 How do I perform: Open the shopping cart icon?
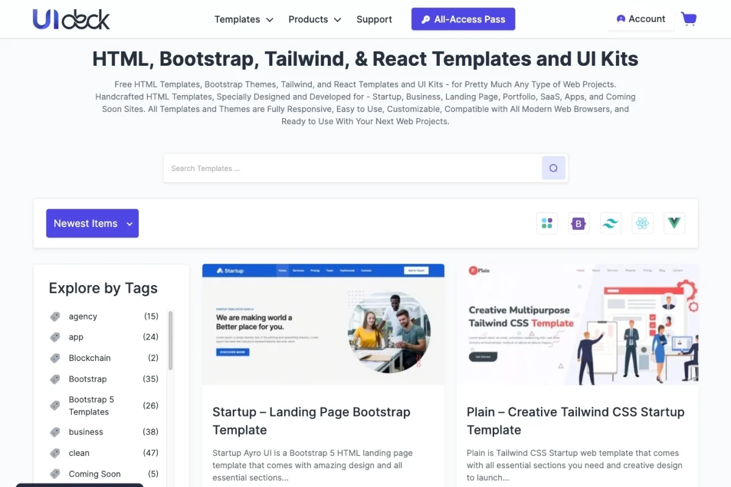pos(689,19)
